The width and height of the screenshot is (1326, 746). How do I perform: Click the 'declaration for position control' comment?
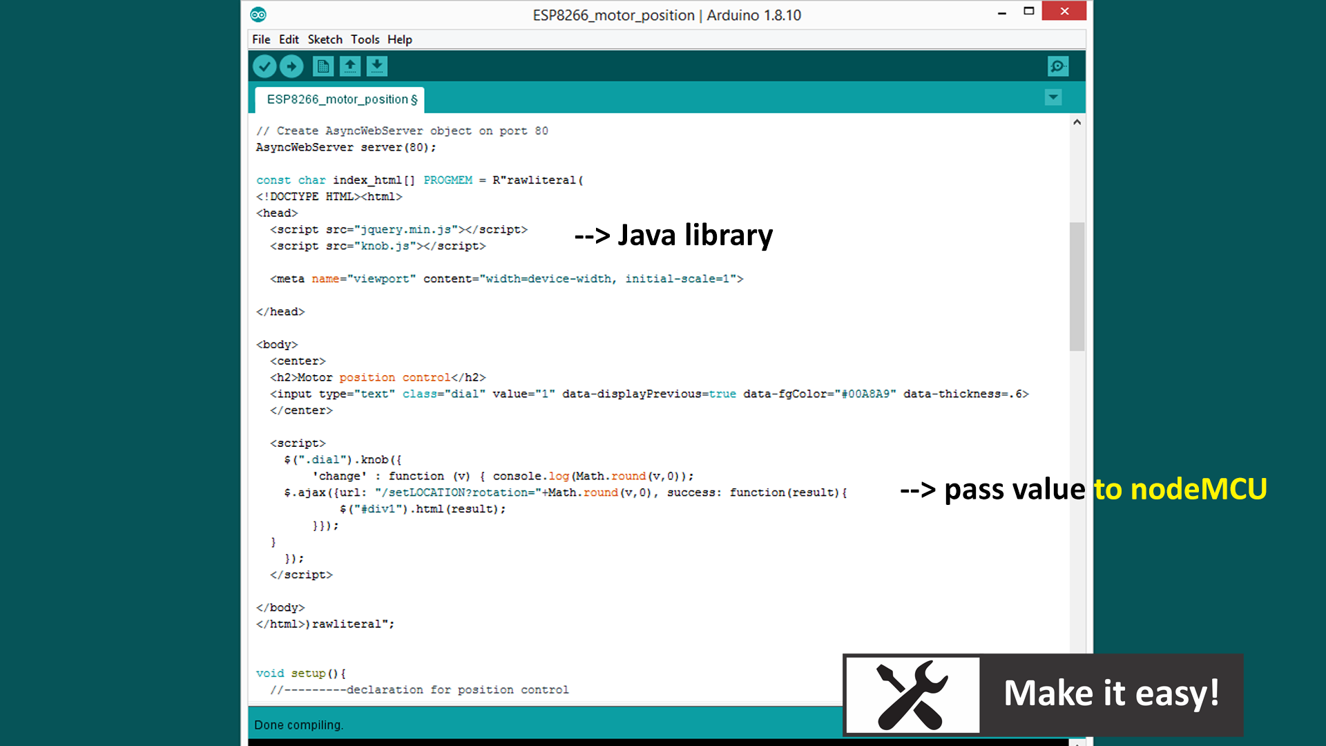click(x=419, y=690)
